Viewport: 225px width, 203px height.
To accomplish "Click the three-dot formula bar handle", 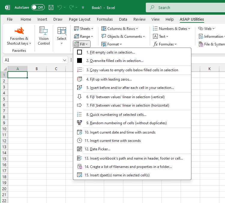I will (71, 60).
